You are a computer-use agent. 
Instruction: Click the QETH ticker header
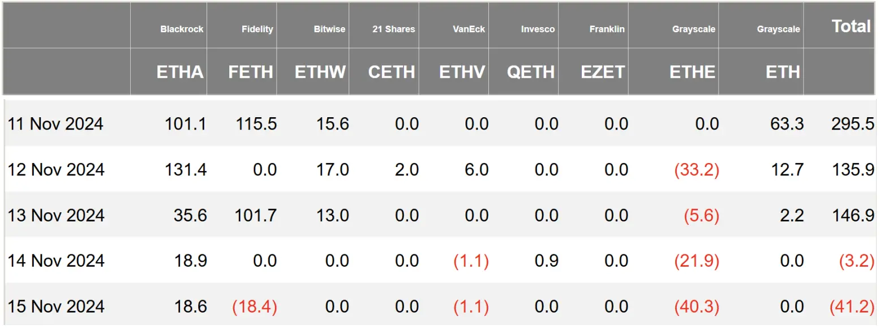(x=531, y=72)
